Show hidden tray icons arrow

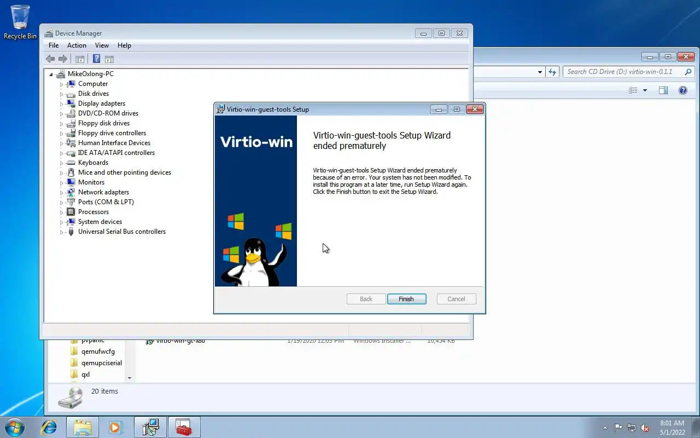point(605,428)
